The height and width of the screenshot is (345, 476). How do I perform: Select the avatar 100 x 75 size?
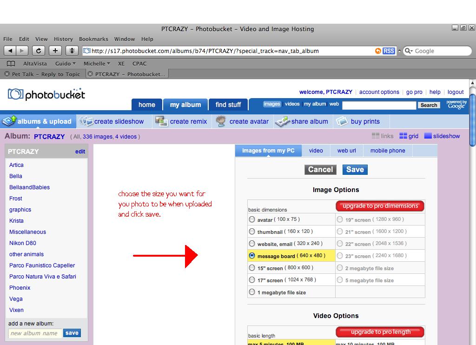tap(252, 219)
